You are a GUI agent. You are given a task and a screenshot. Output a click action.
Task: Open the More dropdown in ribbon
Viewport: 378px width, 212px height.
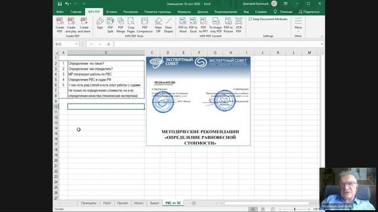[x=298, y=25]
